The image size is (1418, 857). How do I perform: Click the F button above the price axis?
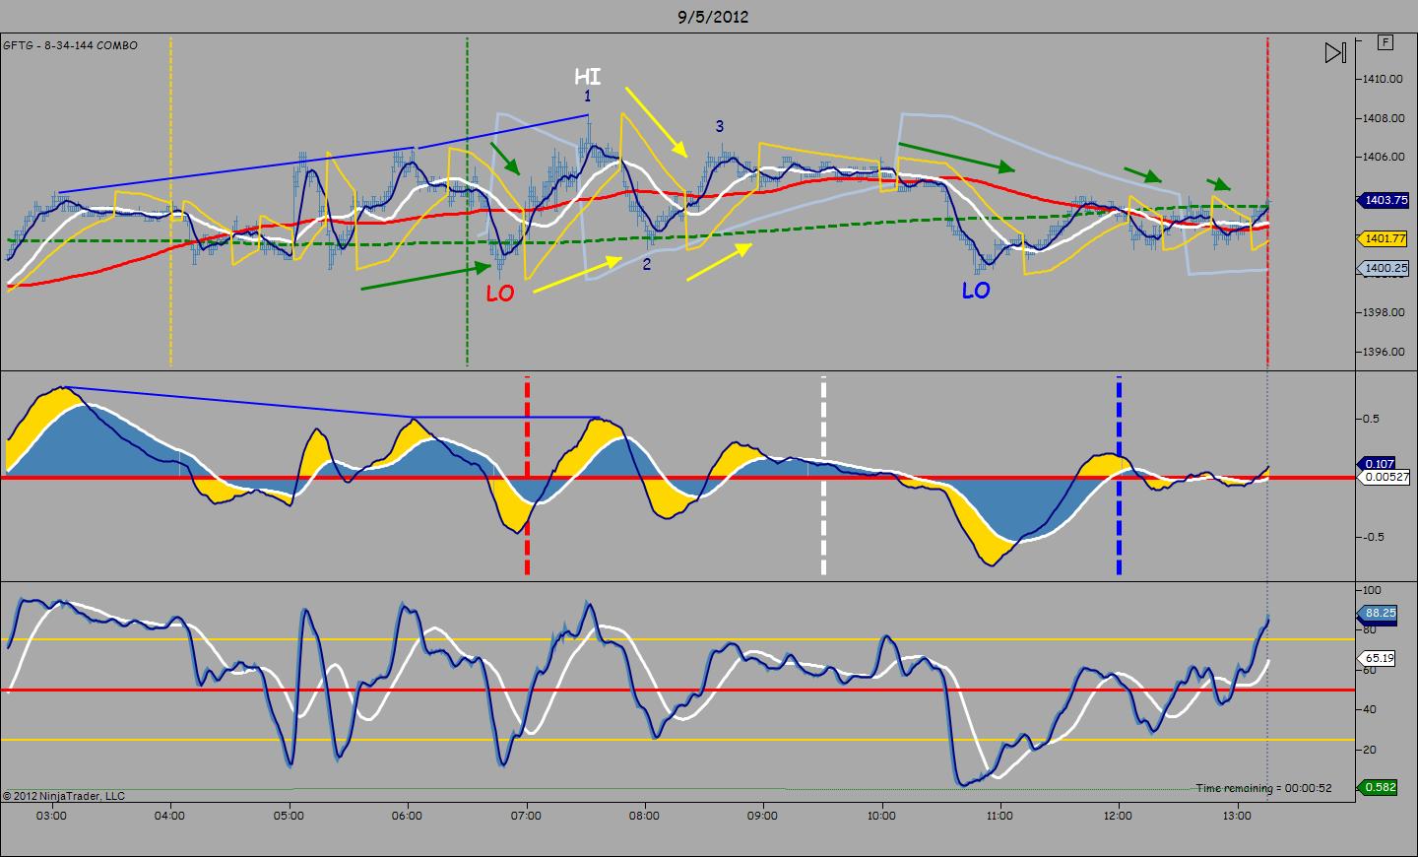pos(1386,42)
